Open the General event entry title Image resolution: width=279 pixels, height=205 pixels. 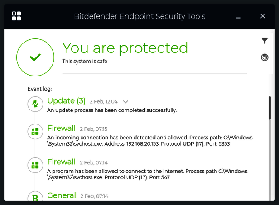coord(62,195)
